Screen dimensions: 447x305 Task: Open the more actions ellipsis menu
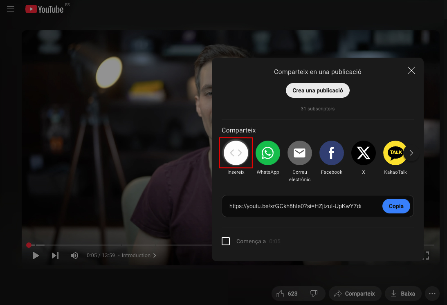pyautogui.click(x=432, y=294)
